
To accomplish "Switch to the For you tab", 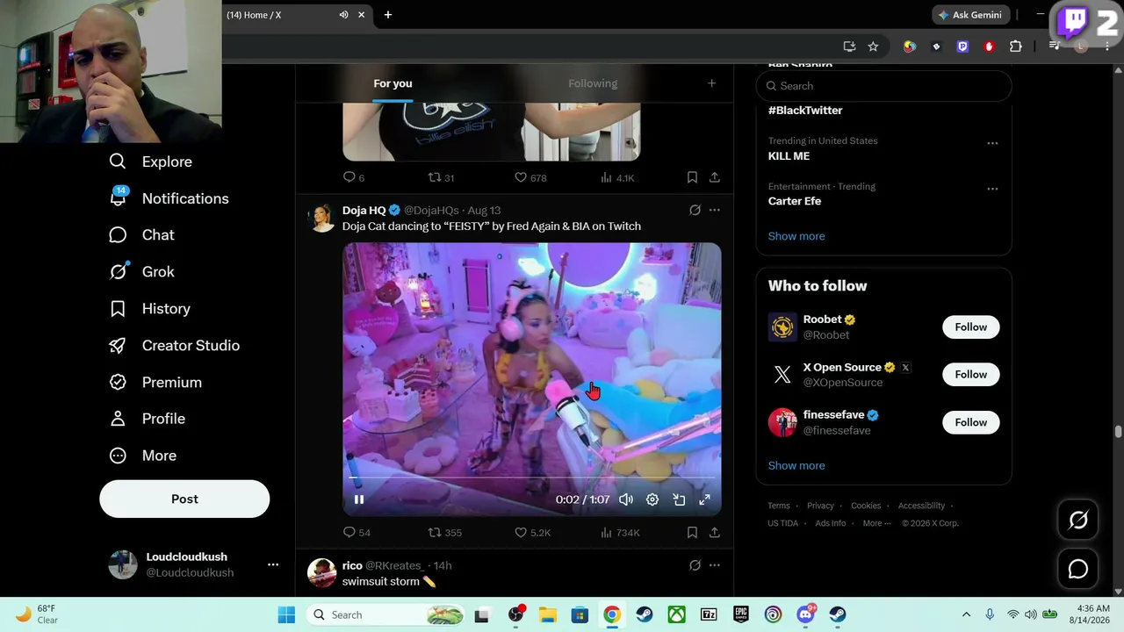I will [x=393, y=83].
